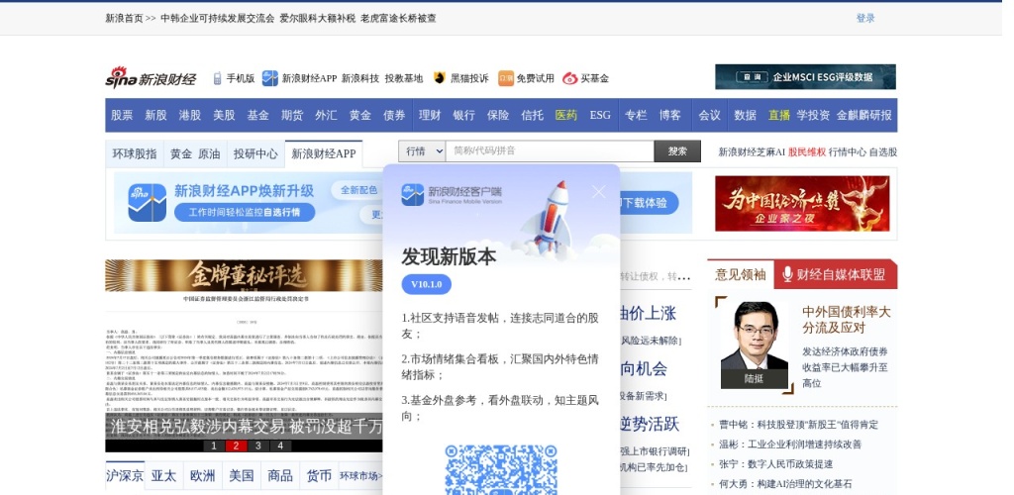Click the QR code in the popup
This screenshot has height=495, width=1014.
pos(501,470)
